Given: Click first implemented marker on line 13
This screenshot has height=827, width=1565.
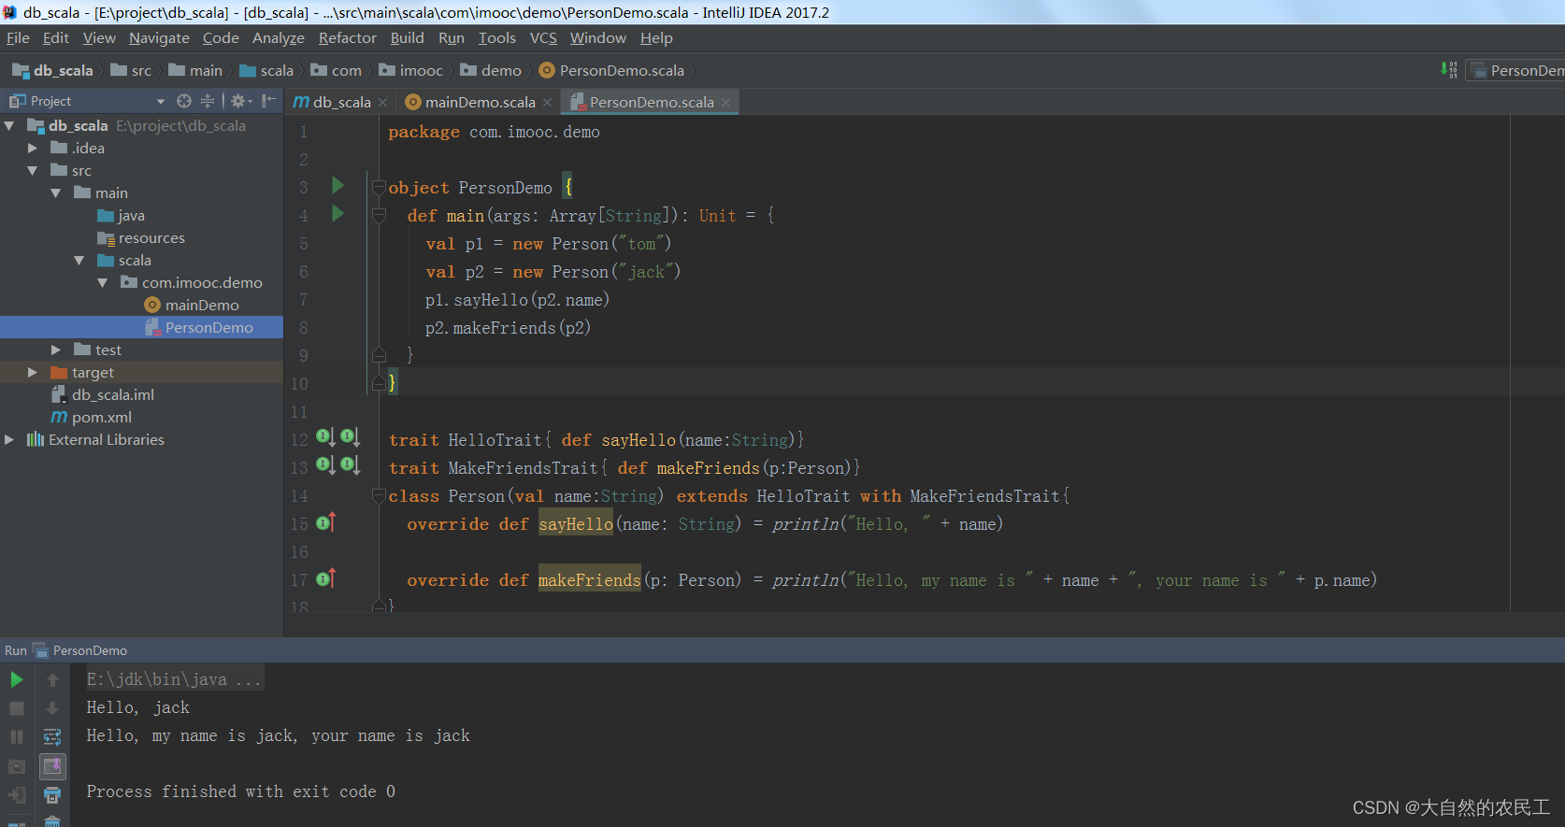Looking at the screenshot, I should [x=325, y=465].
